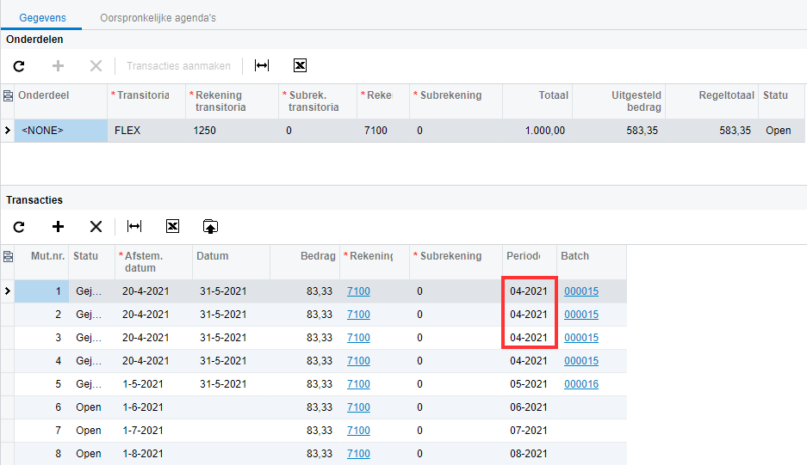Fit columns in the Transacties toolbar

coord(134,226)
